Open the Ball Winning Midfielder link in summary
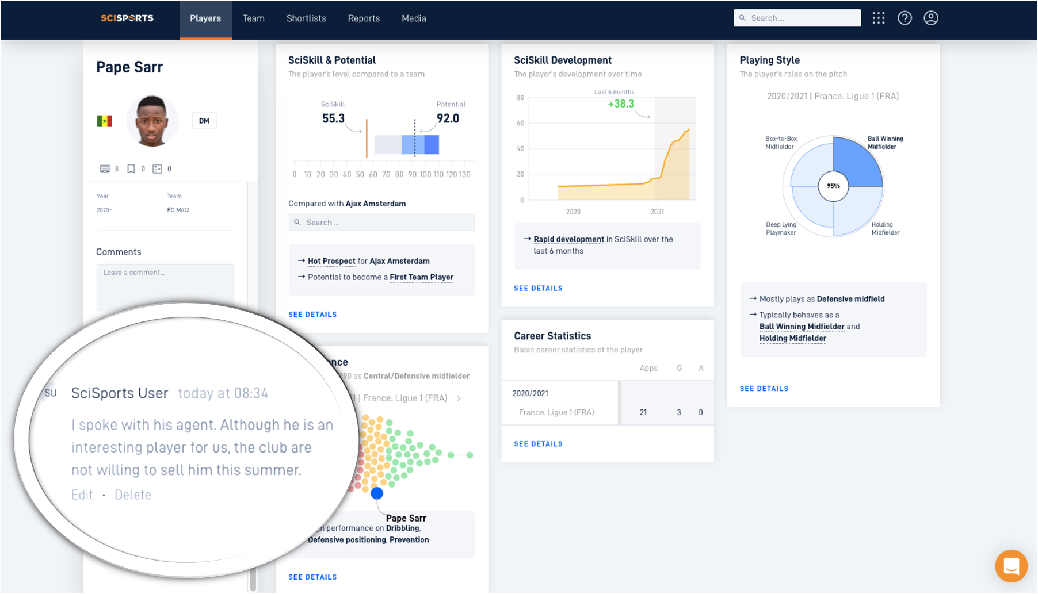This screenshot has width=1038, height=594. tap(802, 327)
